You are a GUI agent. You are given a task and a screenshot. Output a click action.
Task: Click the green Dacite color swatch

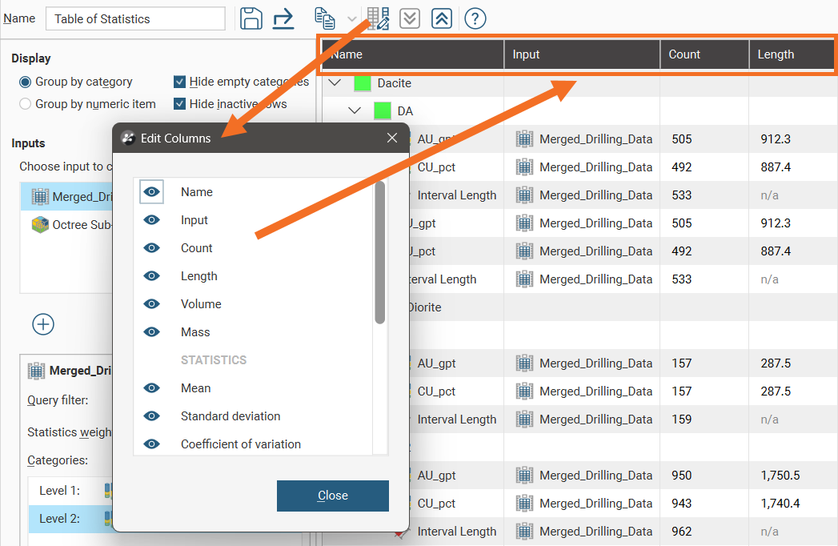(x=363, y=83)
